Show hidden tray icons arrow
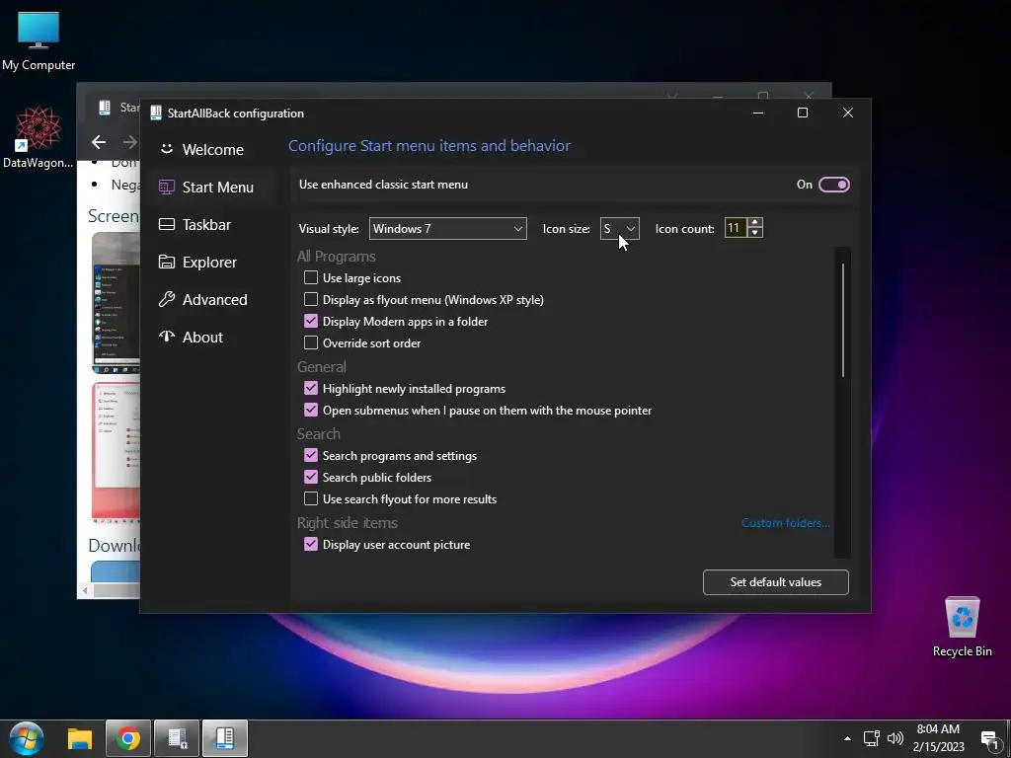This screenshot has height=758, width=1011. click(847, 738)
